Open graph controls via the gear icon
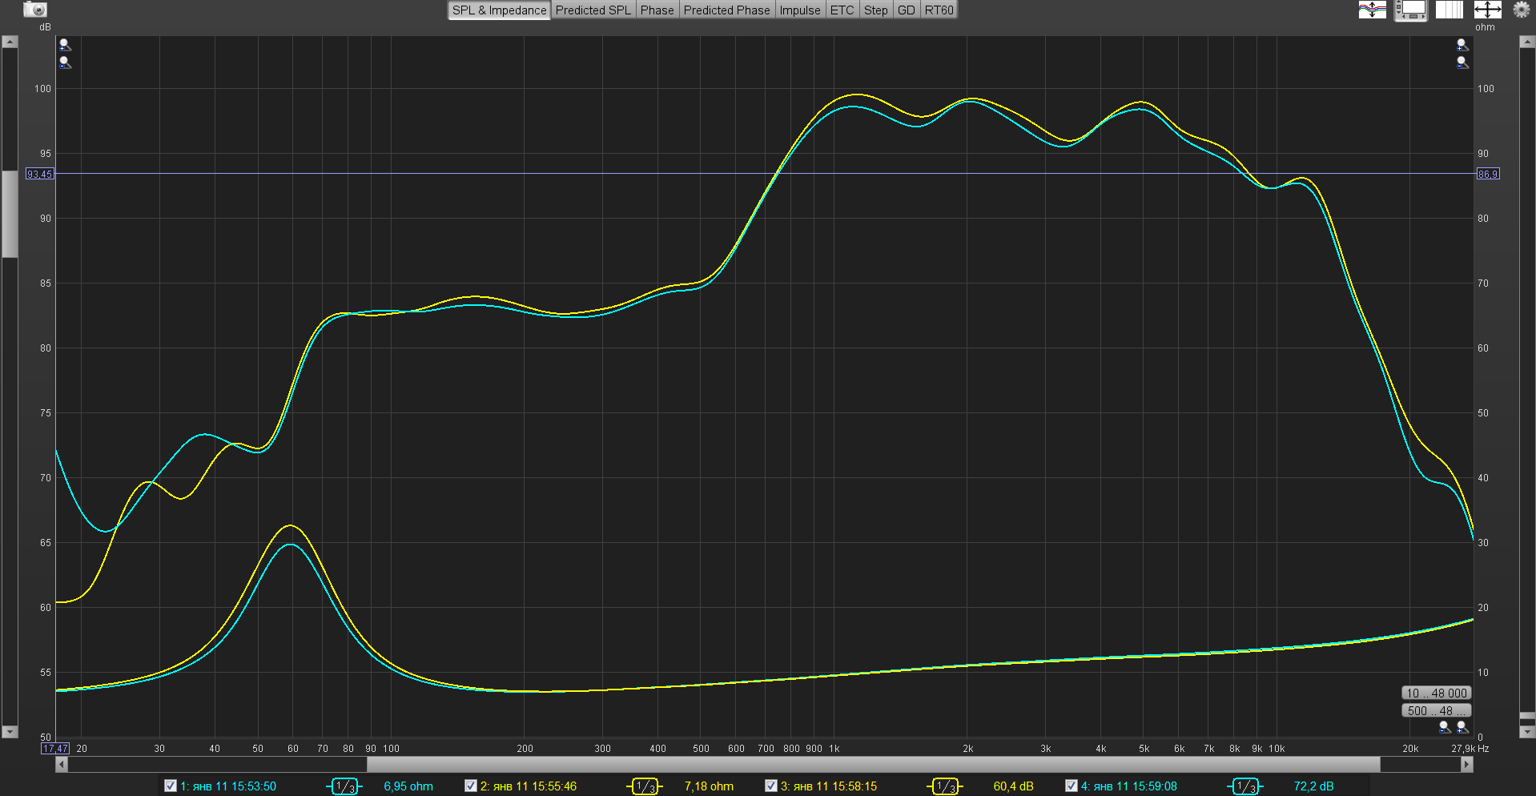Image resolution: width=1536 pixels, height=796 pixels. tap(1521, 10)
